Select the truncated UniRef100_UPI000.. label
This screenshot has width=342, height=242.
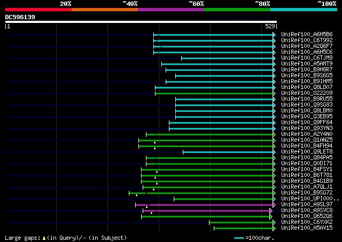coord(310,199)
